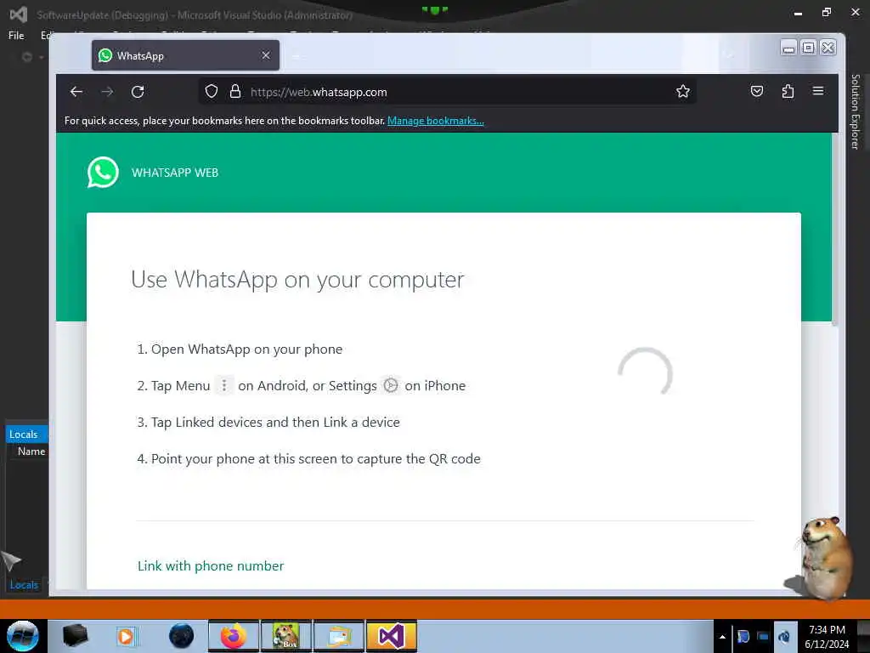870x653 pixels.
Task: Switch to the Locals tab at bottom
Action: [24, 585]
